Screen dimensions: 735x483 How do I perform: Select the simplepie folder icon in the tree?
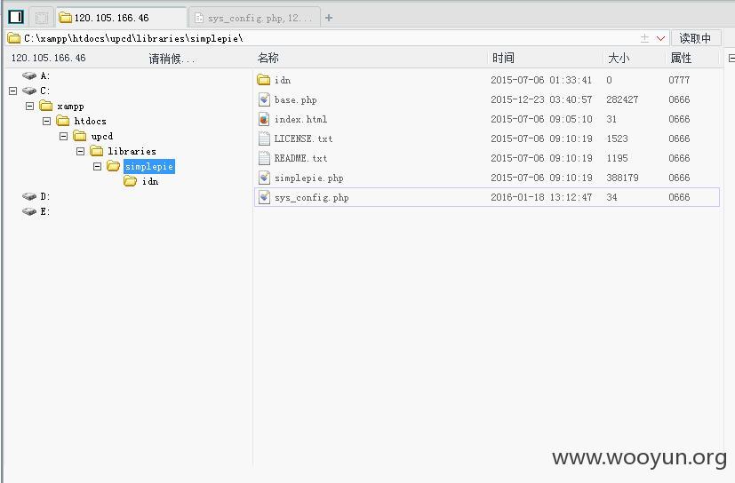tap(114, 166)
